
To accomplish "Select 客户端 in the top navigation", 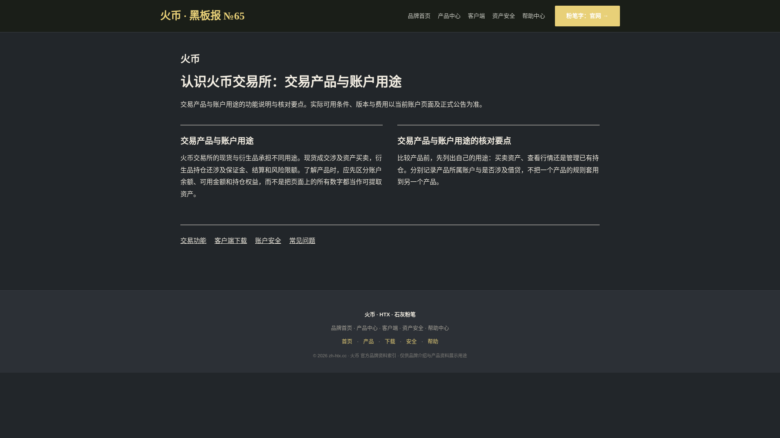I will pyautogui.click(x=476, y=16).
